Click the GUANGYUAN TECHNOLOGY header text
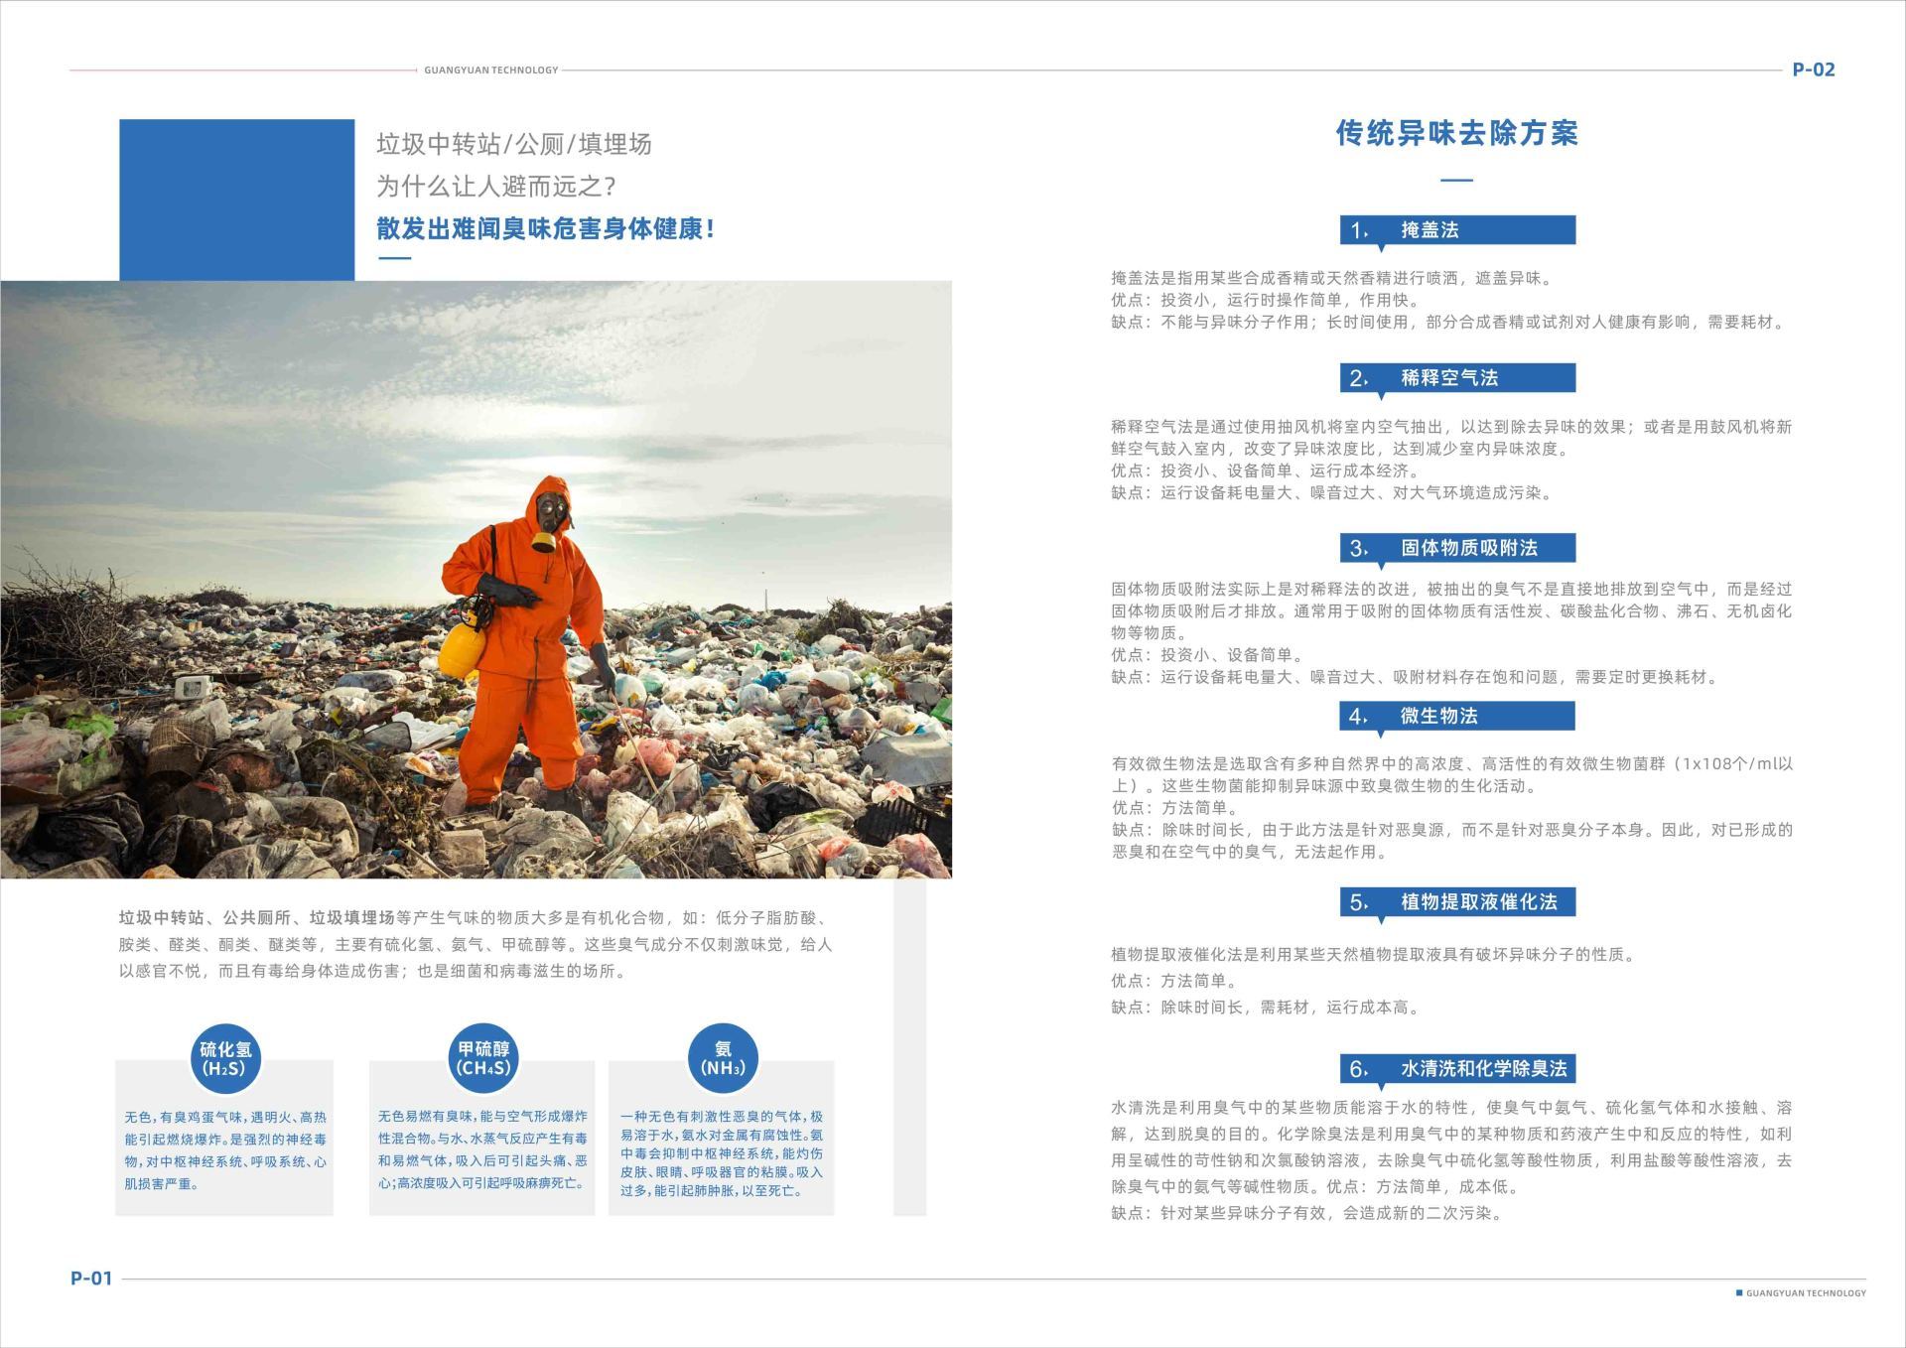1906x1348 pixels. coord(490,70)
